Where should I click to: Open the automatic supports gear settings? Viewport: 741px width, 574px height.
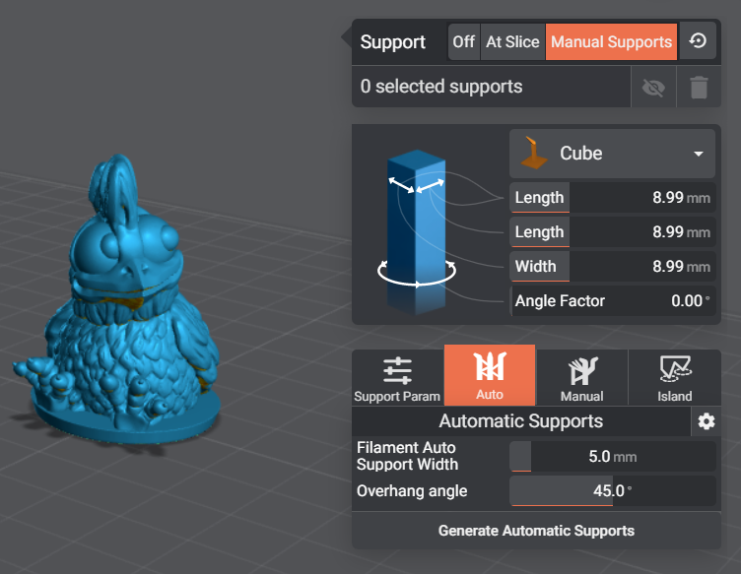[706, 421]
